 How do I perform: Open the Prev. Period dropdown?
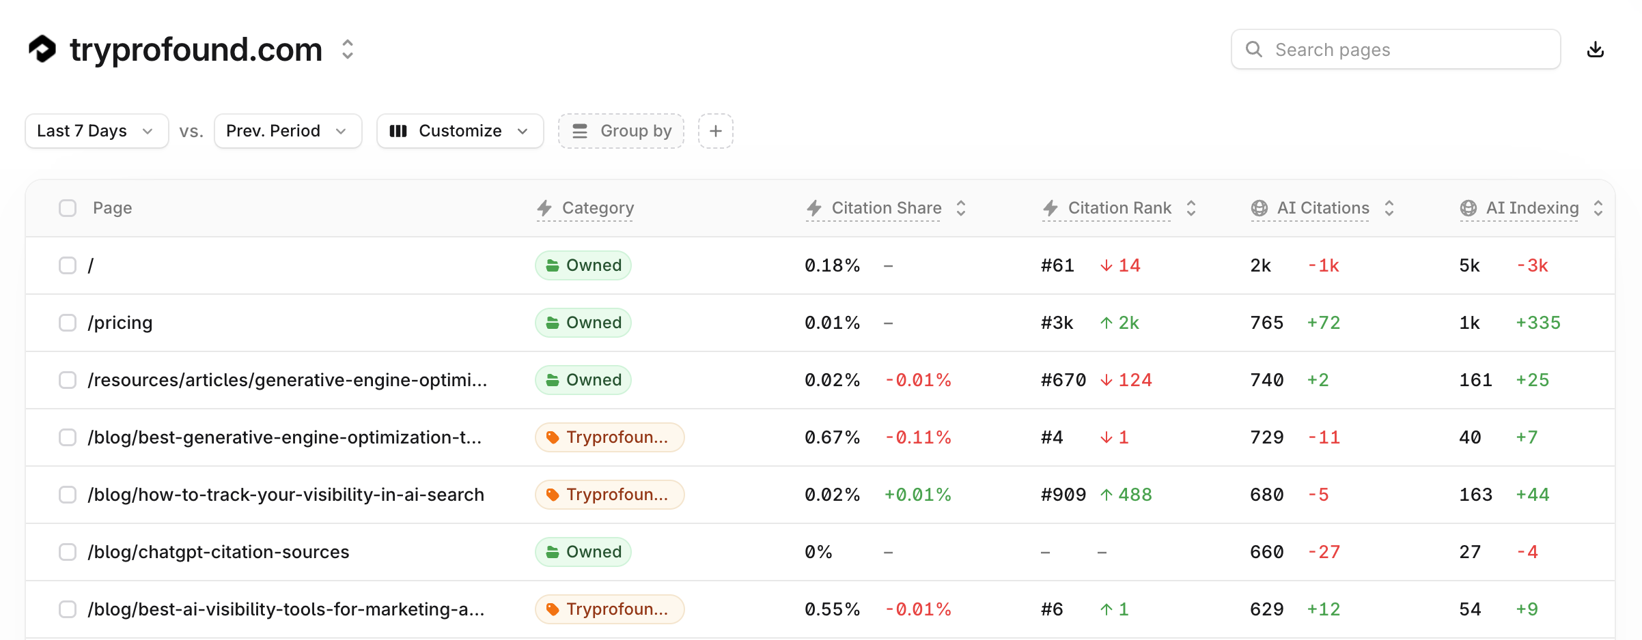[x=288, y=131]
